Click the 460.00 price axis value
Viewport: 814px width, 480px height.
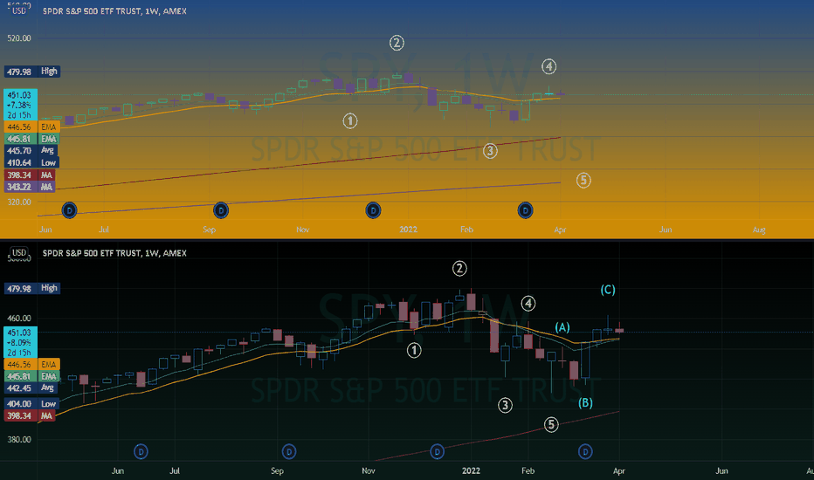(19, 319)
